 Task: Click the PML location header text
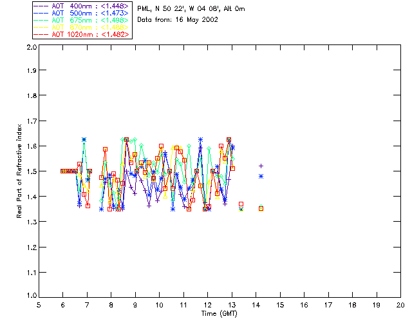click(x=191, y=8)
